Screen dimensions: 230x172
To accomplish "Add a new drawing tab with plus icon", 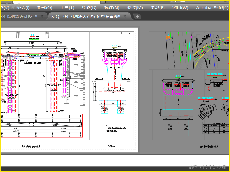I will click(x=137, y=17).
